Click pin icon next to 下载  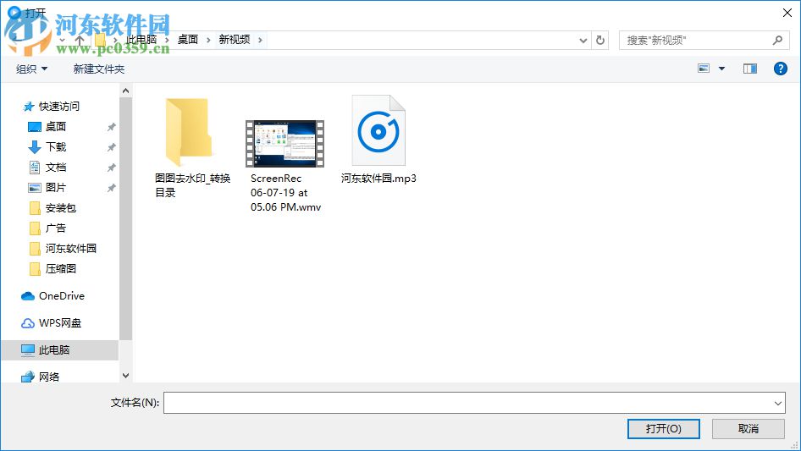(111, 147)
